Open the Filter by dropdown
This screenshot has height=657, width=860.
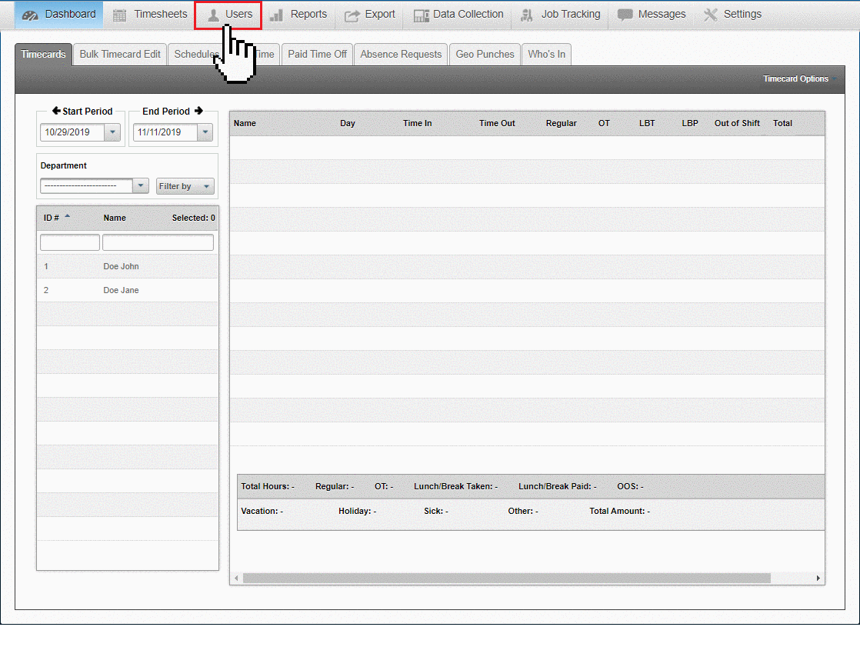point(185,185)
